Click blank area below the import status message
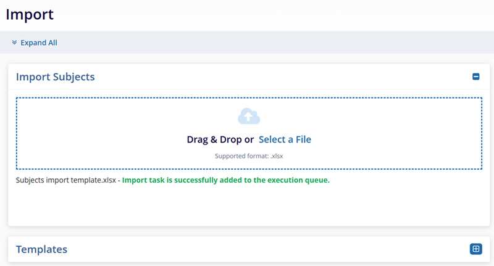Image resolution: width=494 pixels, height=266 pixels. [x=247, y=207]
